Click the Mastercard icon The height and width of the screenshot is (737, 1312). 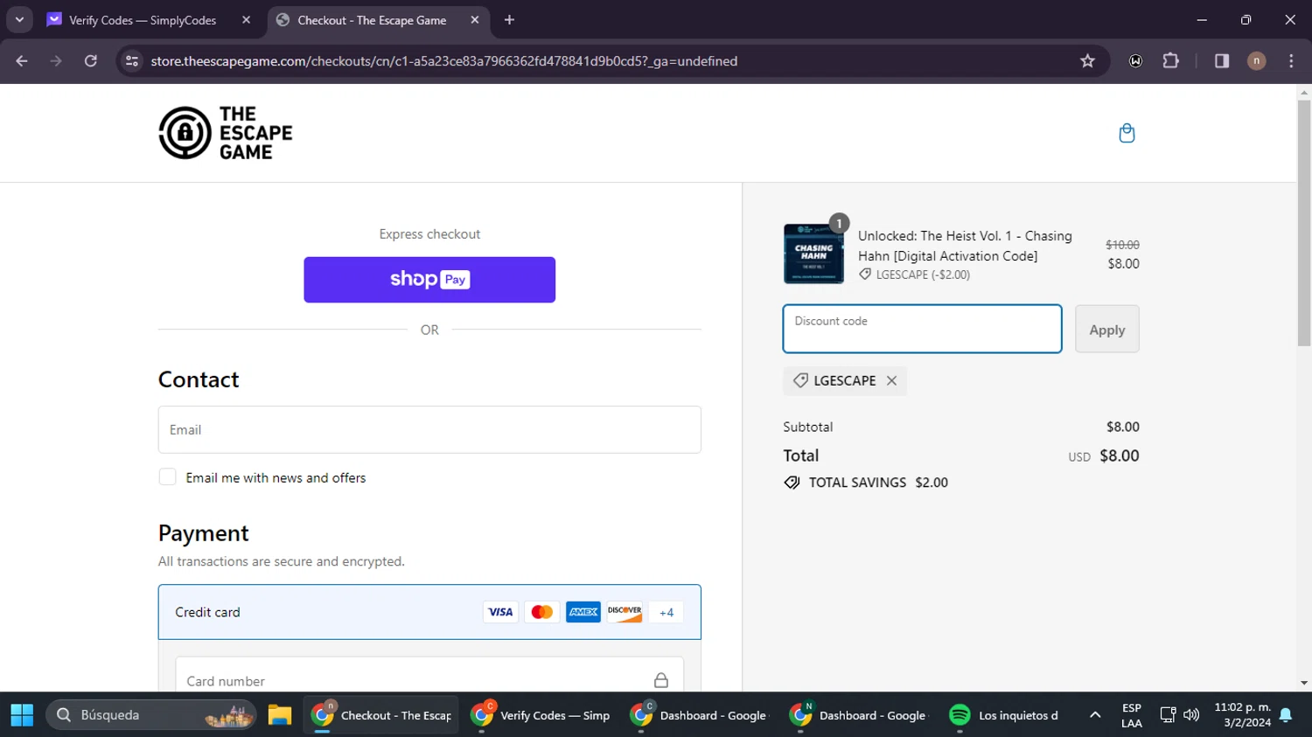pyautogui.click(x=542, y=612)
